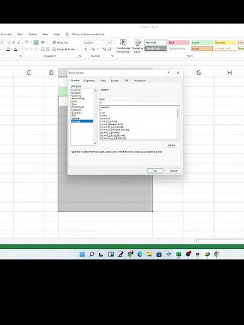244x325 pixels.
Task: Switch to Fill tab in dialog
Action: point(126,81)
